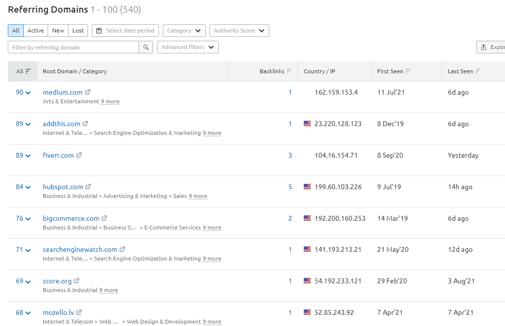Show 9 more categories for mozello.lv

[x=212, y=322]
